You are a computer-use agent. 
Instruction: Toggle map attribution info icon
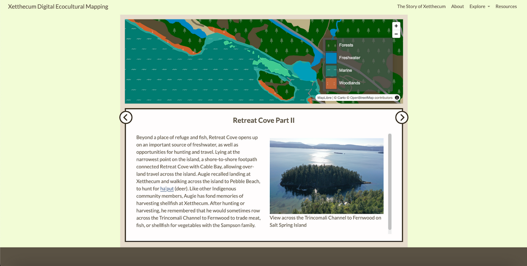tap(397, 98)
